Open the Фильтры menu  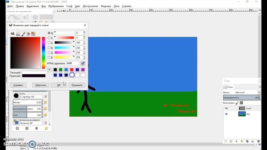click(x=106, y=6)
